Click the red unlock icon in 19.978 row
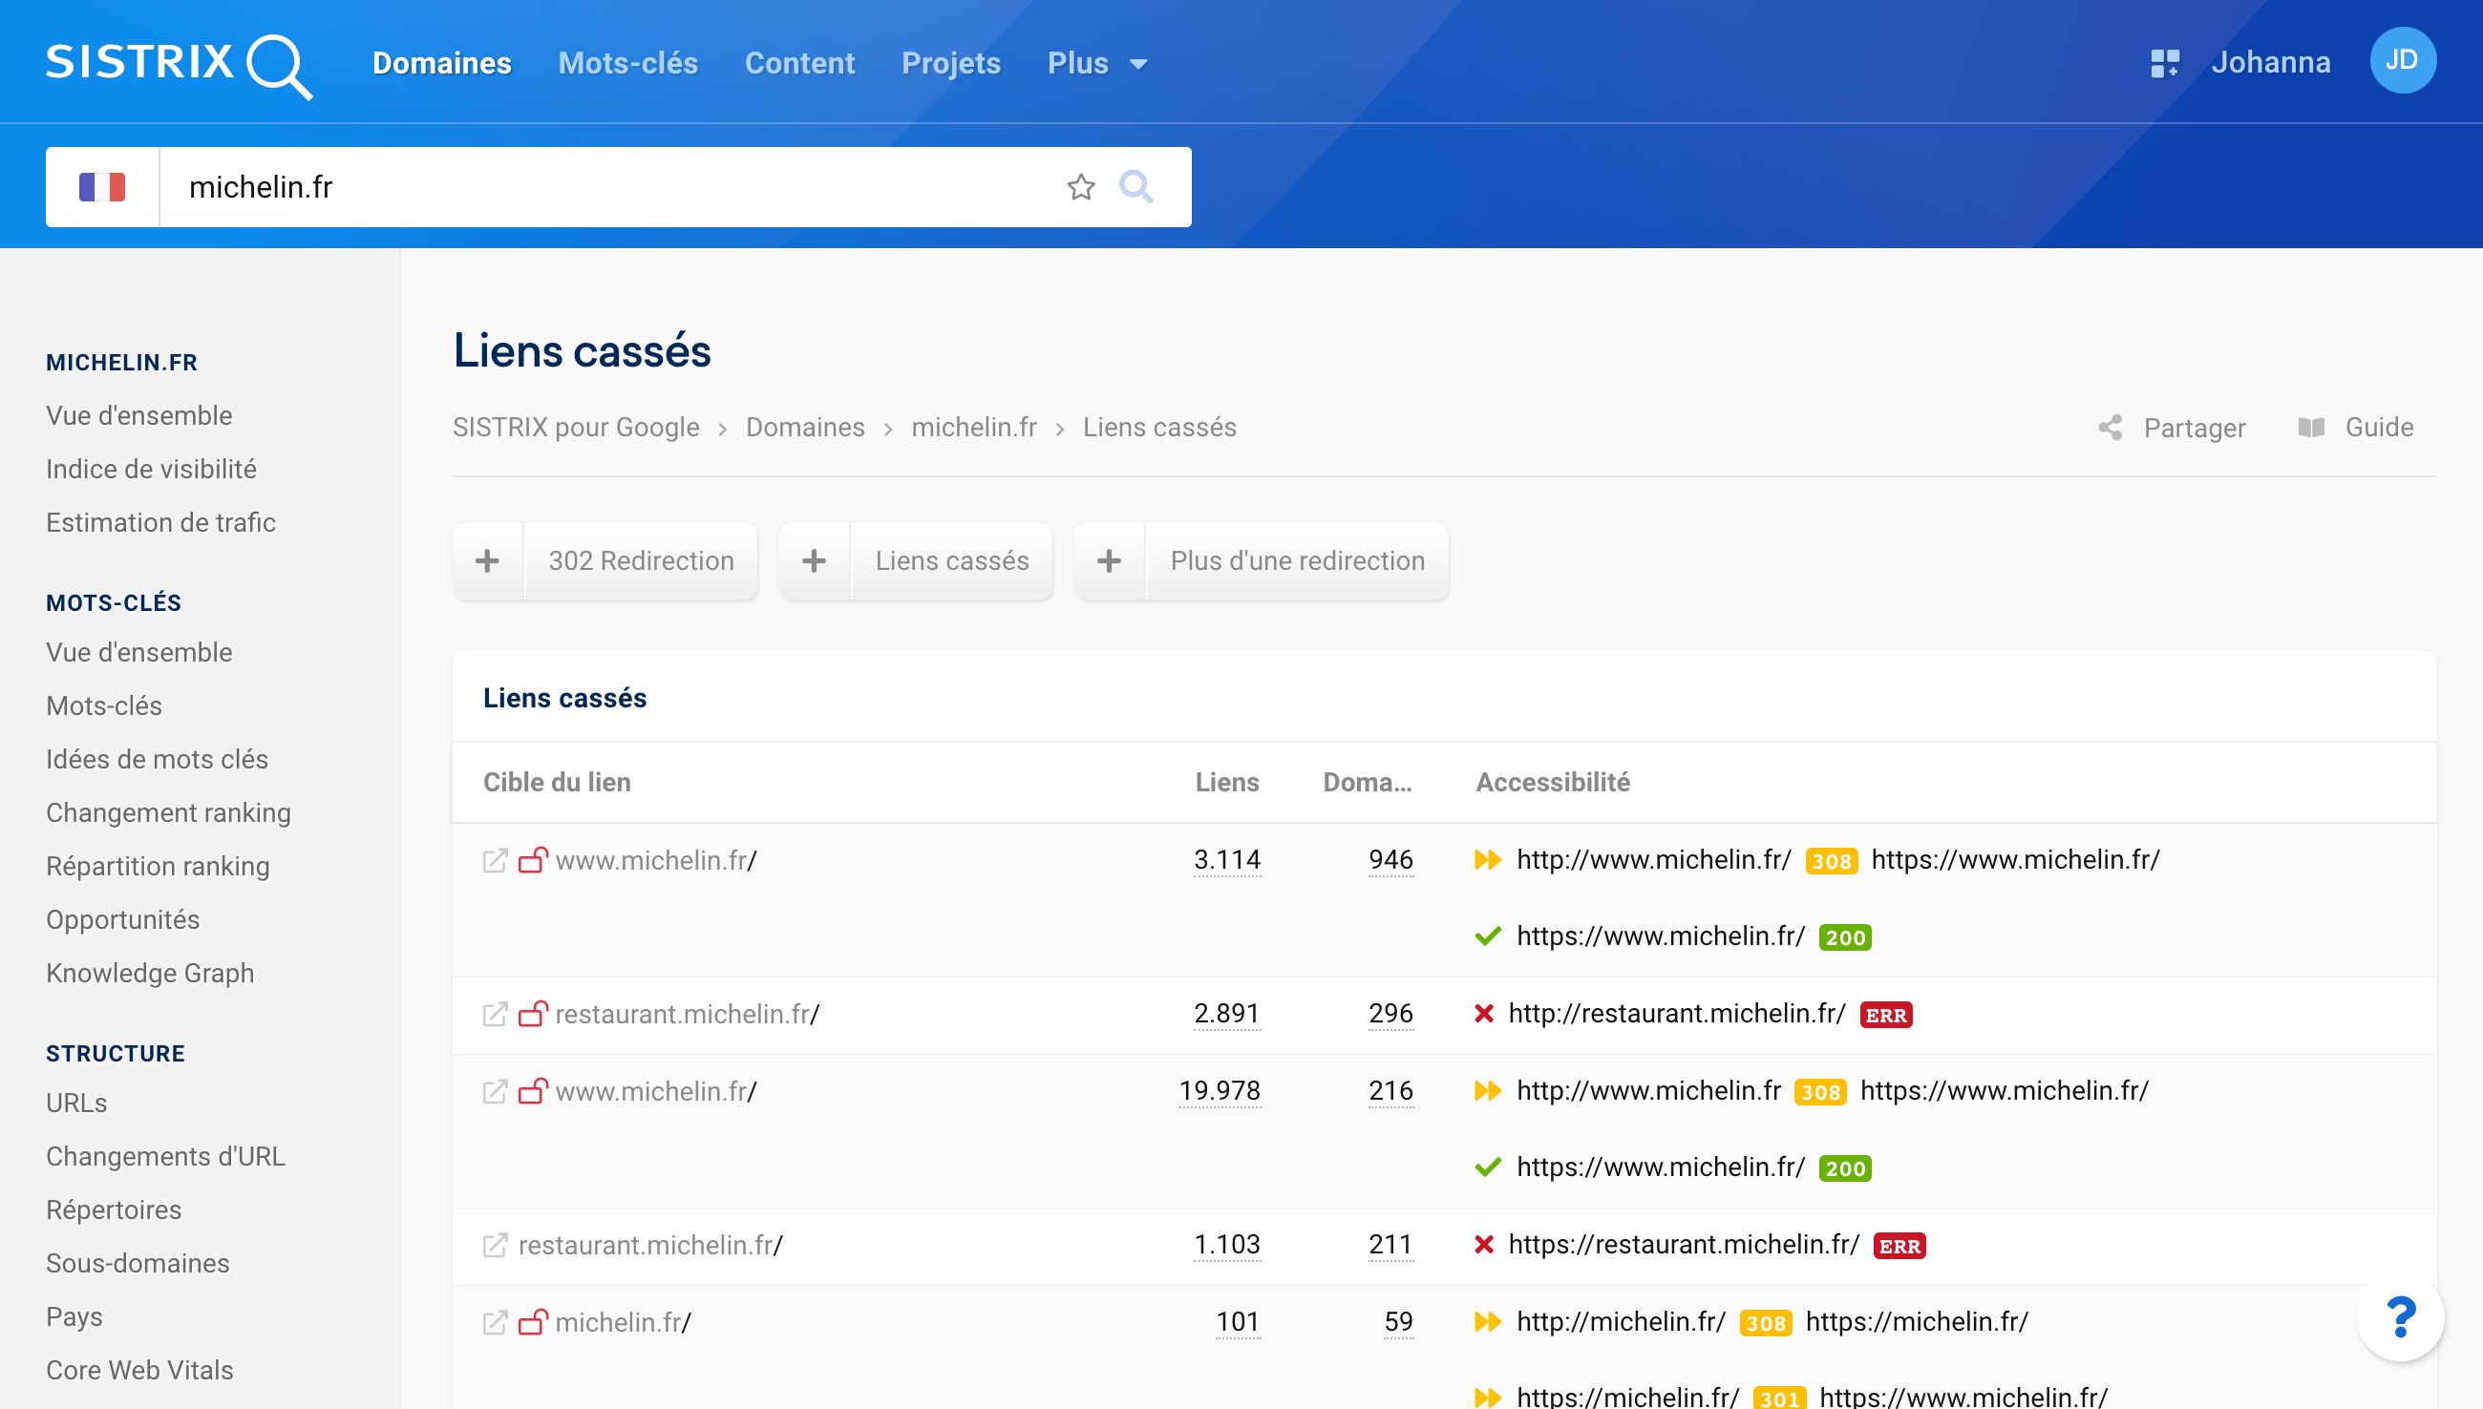 [534, 1090]
